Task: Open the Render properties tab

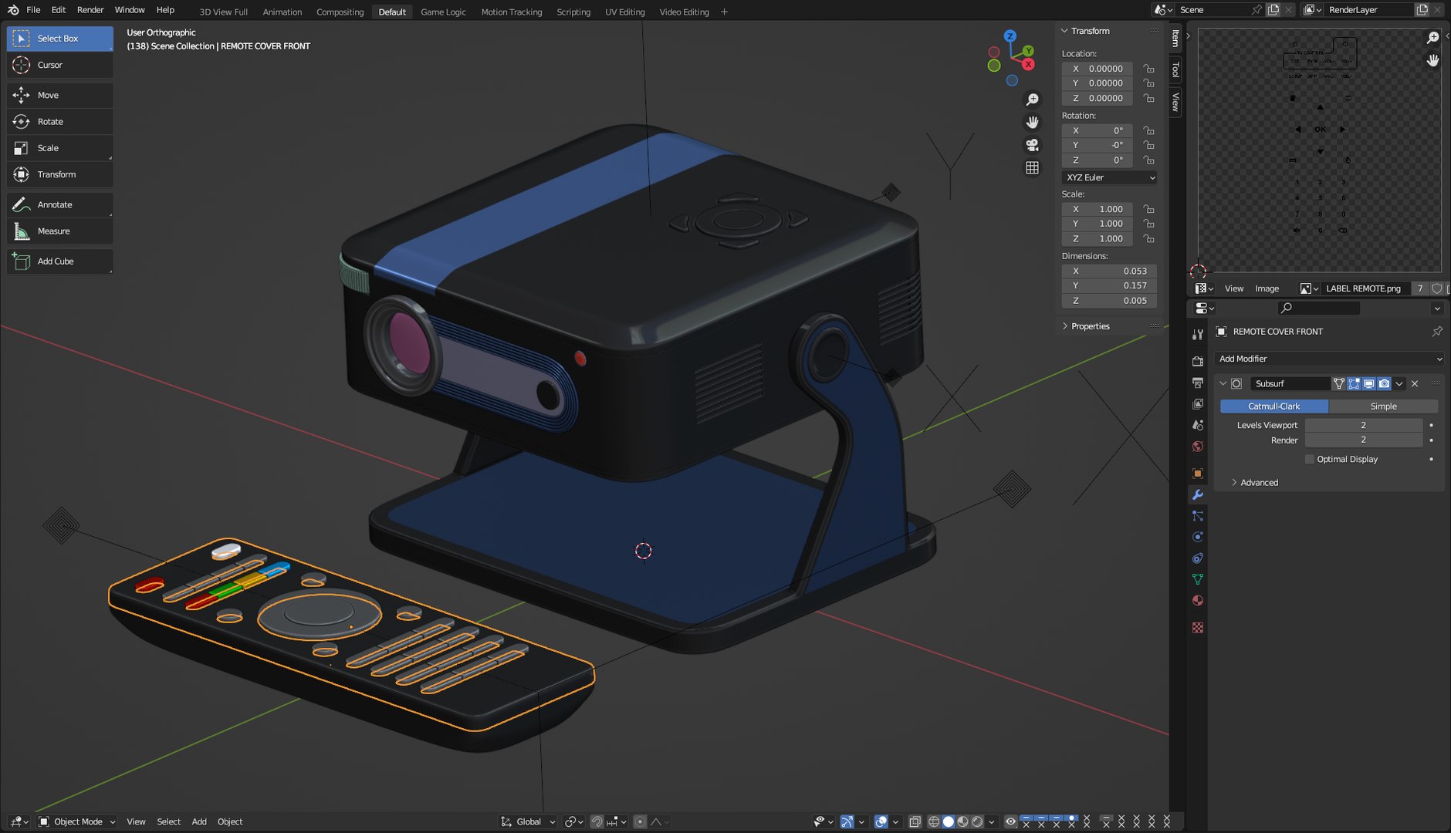Action: tap(1198, 361)
